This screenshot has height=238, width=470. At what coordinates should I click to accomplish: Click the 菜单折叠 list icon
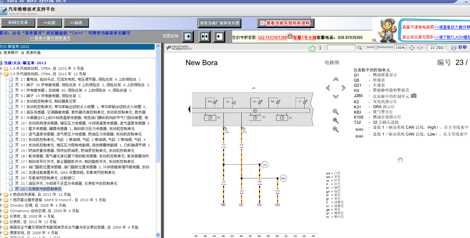pyautogui.click(x=23, y=52)
